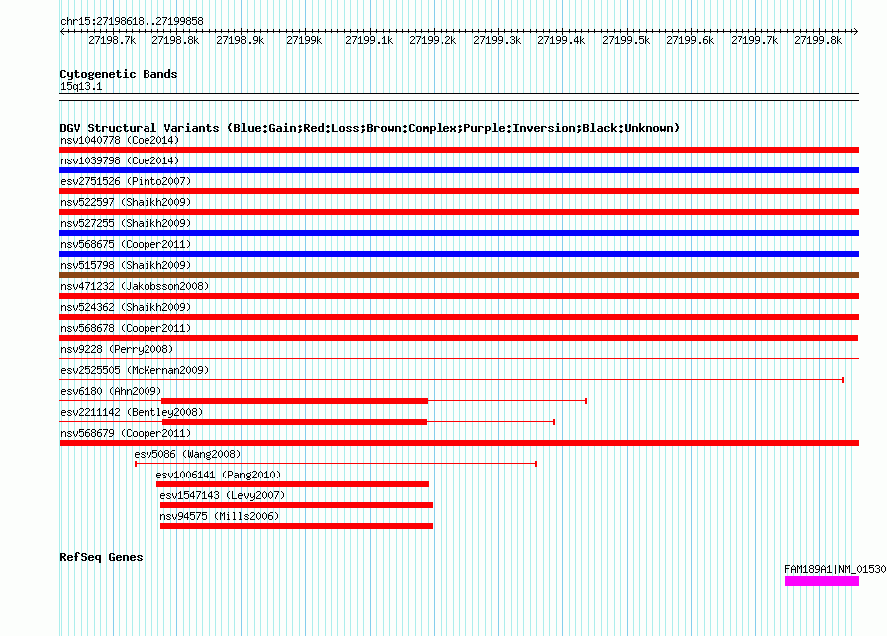The width and height of the screenshot is (887, 636).
Task: Click the esv1547143 (Levy2007) red bar
Action: (296, 505)
